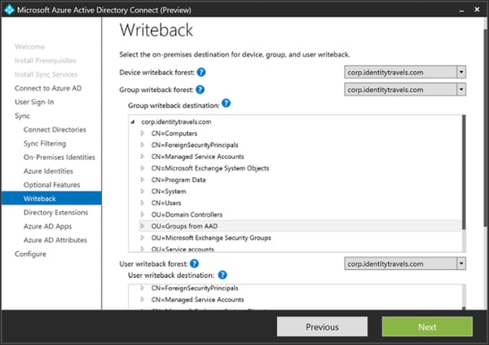Open help for Device writeback forest

coord(201,72)
